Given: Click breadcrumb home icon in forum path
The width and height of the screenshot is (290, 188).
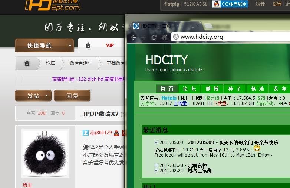Looking at the screenshot, I should 27,63.
